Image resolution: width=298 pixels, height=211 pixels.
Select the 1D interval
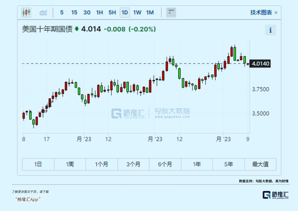pyautogui.click(x=125, y=13)
